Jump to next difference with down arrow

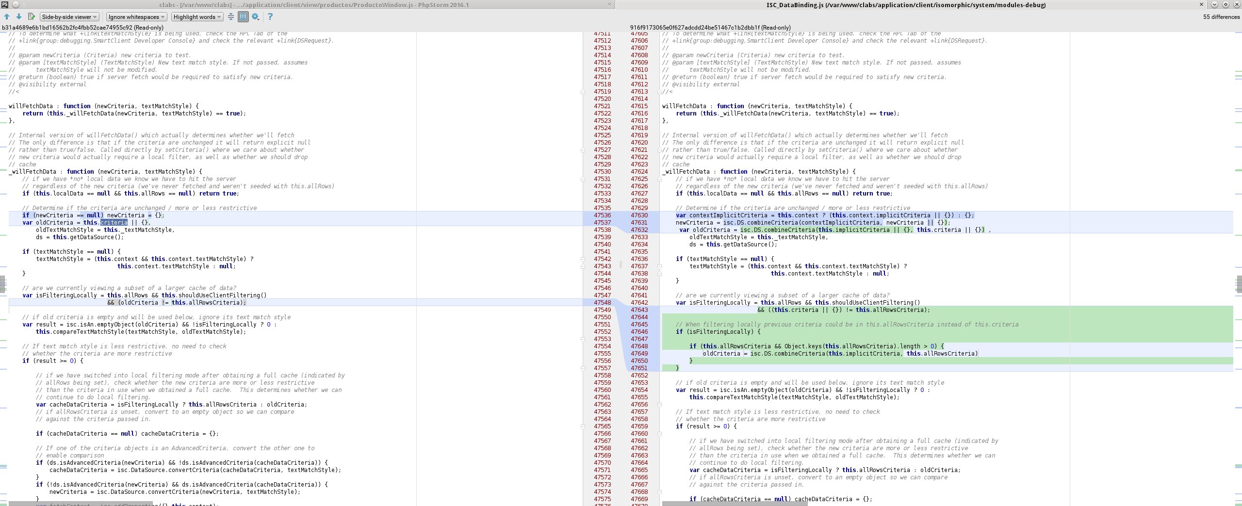coord(18,16)
